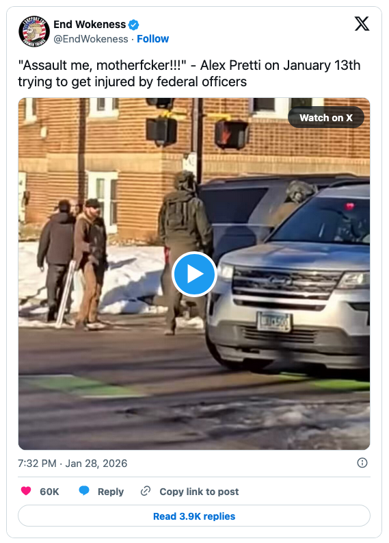Click the blue verified checkmark badge
This screenshot has width=389, height=543.
pos(133,25)
